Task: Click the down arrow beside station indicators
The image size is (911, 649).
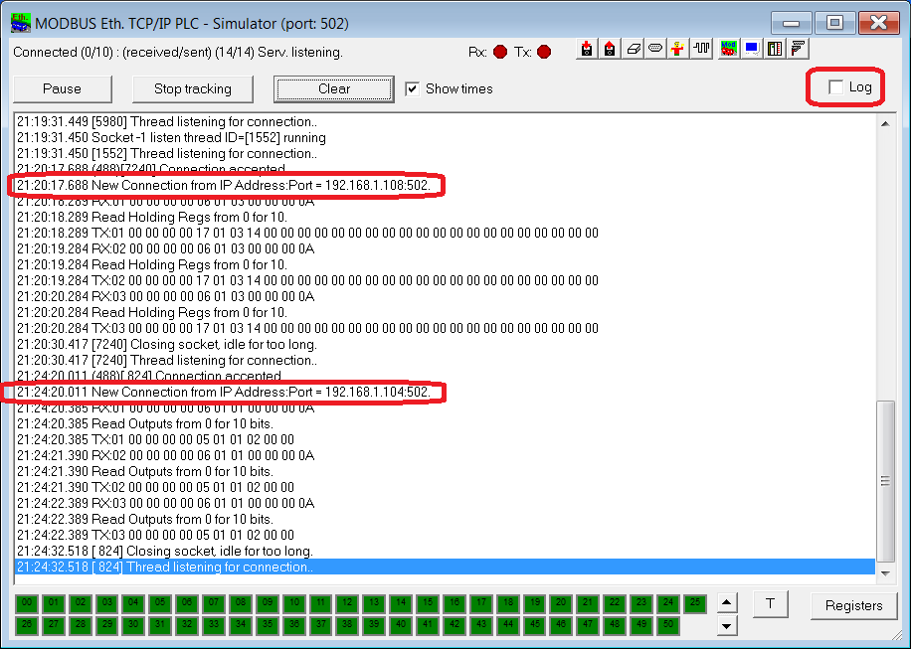Action: coord(727,626)
